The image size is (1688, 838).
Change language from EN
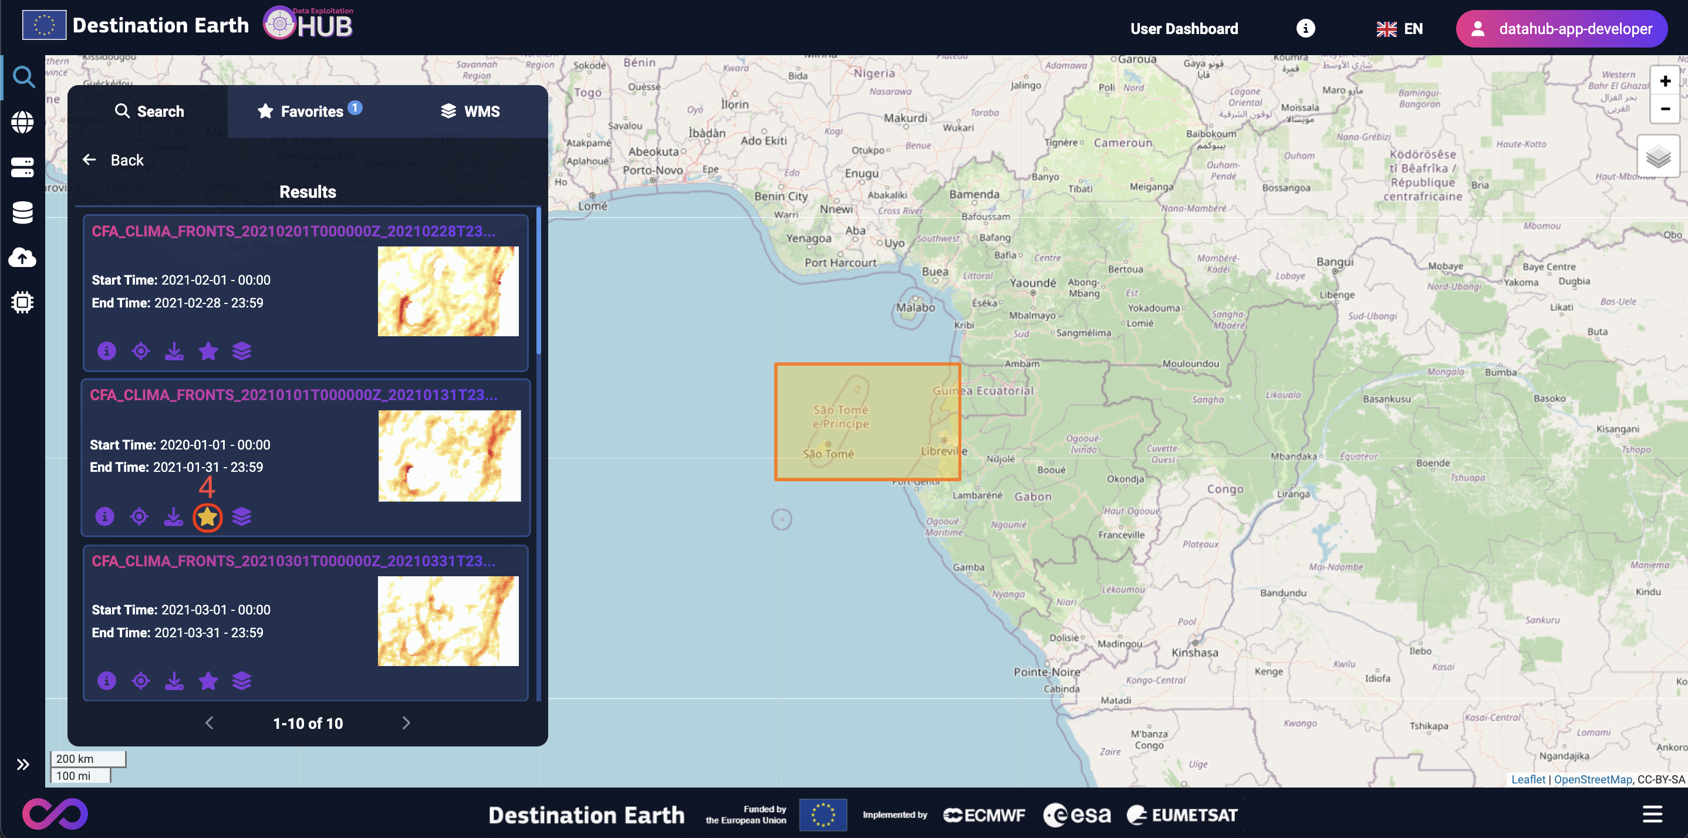tap(1399, 29)
